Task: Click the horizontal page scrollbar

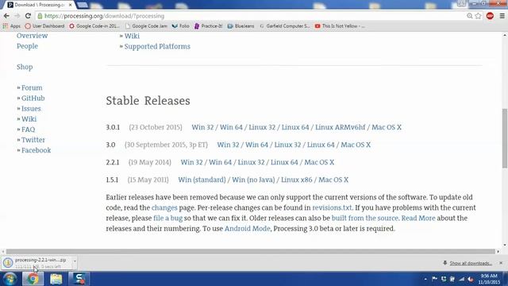Action: 251,251
